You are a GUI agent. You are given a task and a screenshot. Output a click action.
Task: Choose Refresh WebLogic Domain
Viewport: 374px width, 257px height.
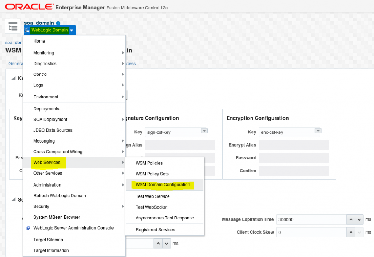pyautogui.click(x=74, y=196)
